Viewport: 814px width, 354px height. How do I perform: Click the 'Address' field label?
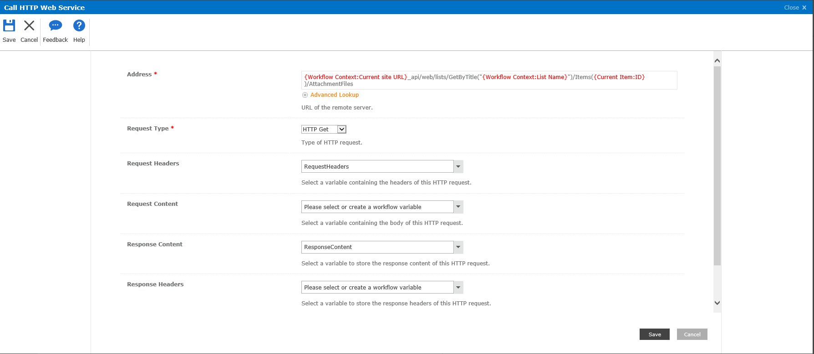point(139,75)
